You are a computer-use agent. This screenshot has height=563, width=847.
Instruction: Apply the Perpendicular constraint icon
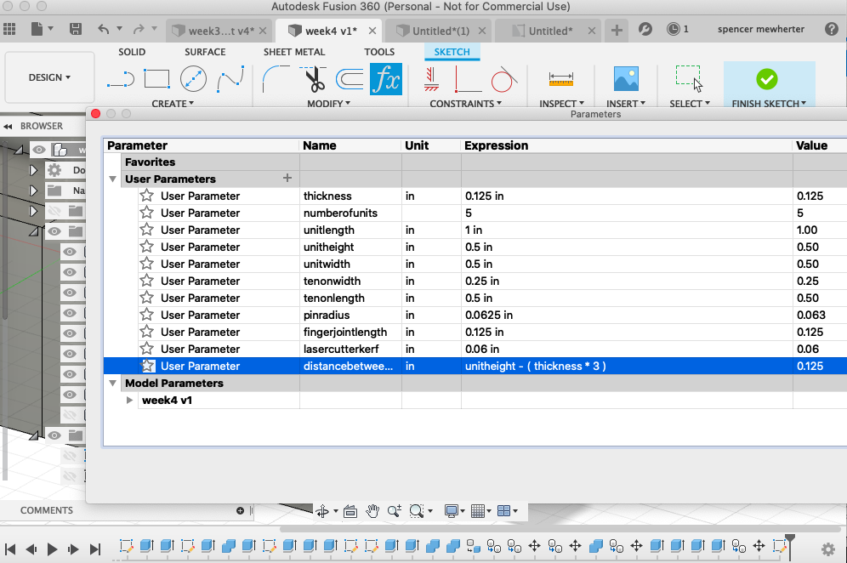[468, 79]
